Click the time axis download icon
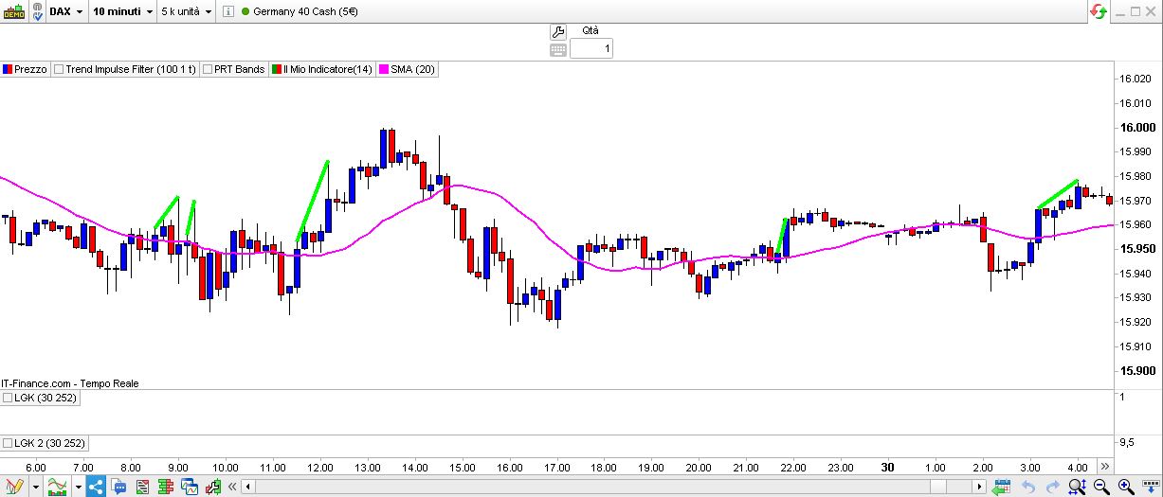 coord(1149,488)
